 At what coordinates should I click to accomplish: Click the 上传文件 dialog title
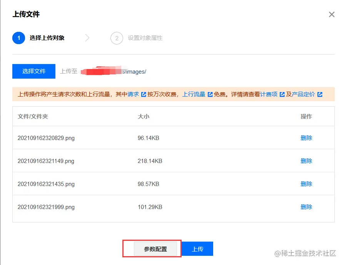click(x=26, y=14)
